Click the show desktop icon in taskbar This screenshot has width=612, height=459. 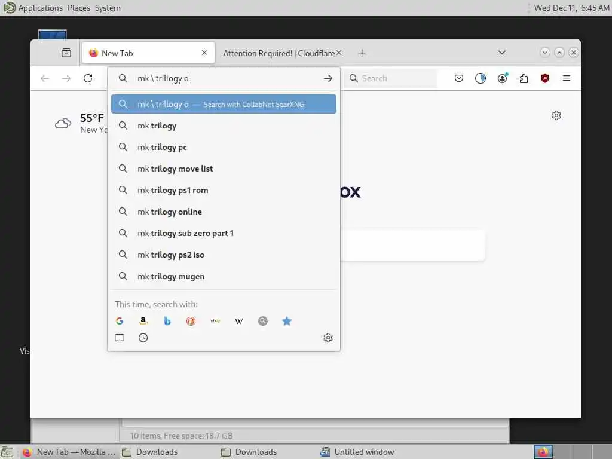pos(7,452)
